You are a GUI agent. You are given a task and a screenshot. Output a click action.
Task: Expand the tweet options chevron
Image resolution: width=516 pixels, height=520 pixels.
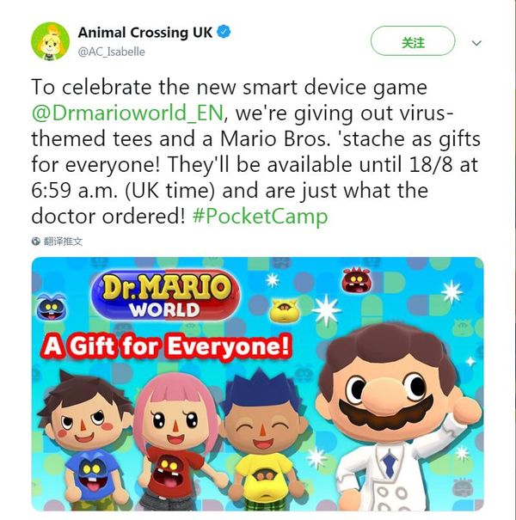476,43
